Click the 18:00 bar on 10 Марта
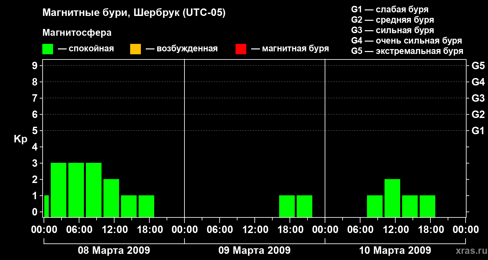Screen dimensions: 488x260 click(x=427, y=206)
